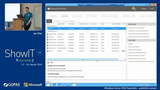
Task: Click Set the password policy link
Action: click(x=135, y=50)
